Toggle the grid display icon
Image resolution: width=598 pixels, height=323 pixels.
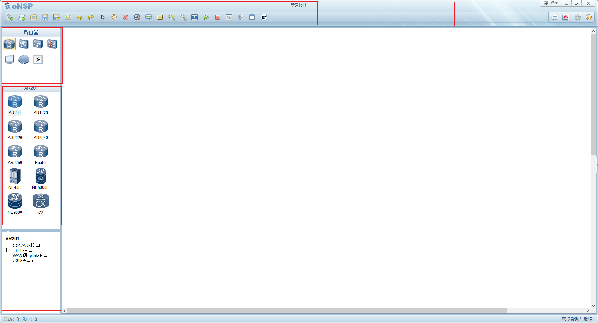click(252, 17)
